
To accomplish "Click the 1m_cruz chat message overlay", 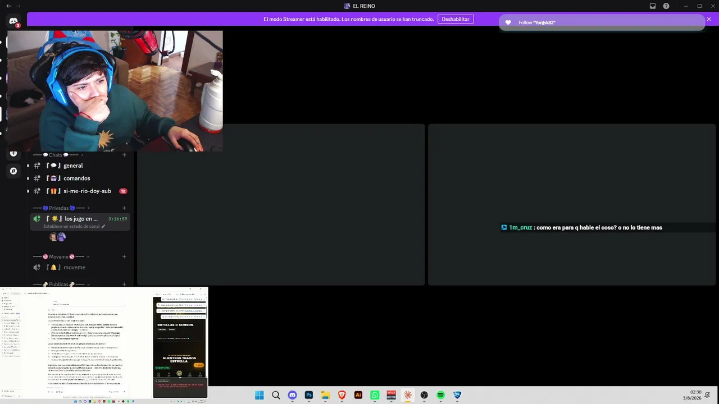I will point(581,228).
